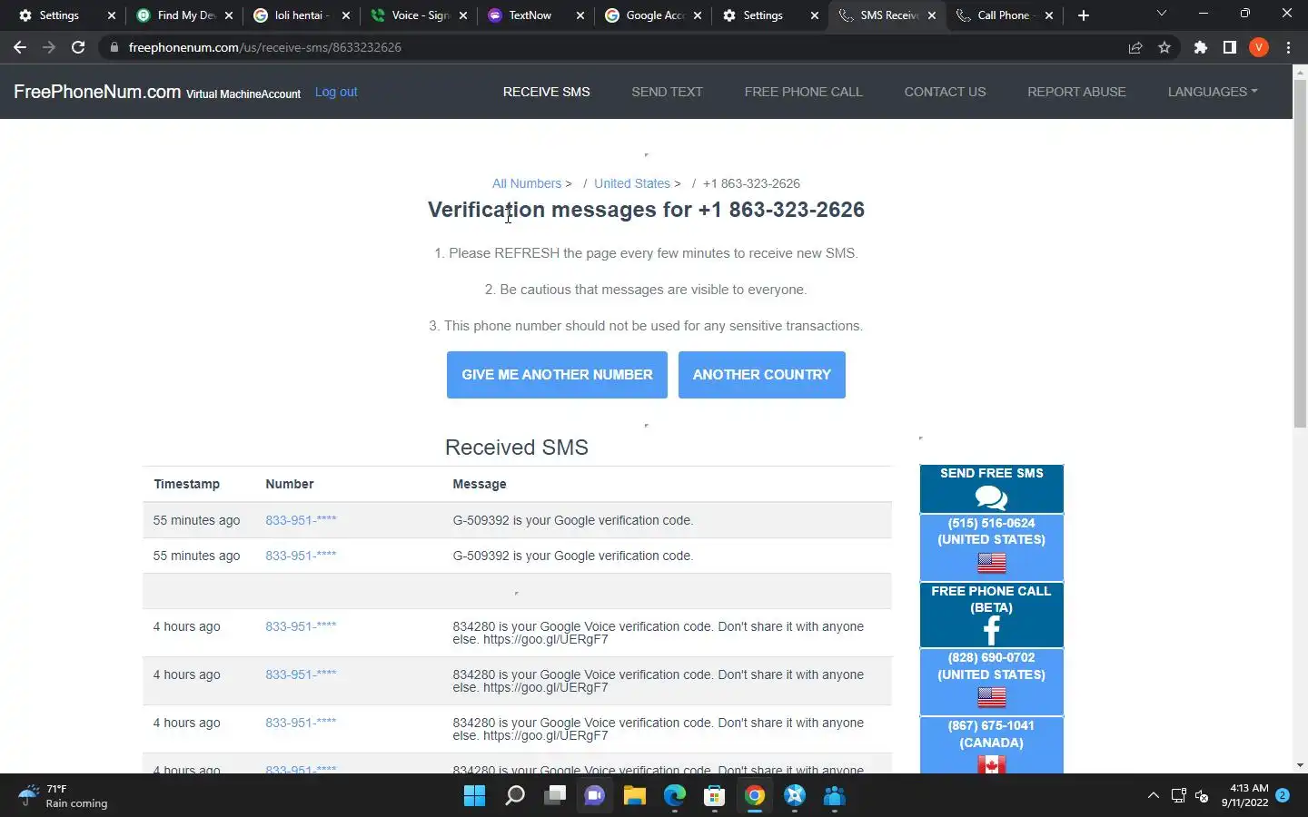The height and width of the screenshot is (817, 1308).
Task: Open the Chrome profile avatar
Action: pos(1258,47)
